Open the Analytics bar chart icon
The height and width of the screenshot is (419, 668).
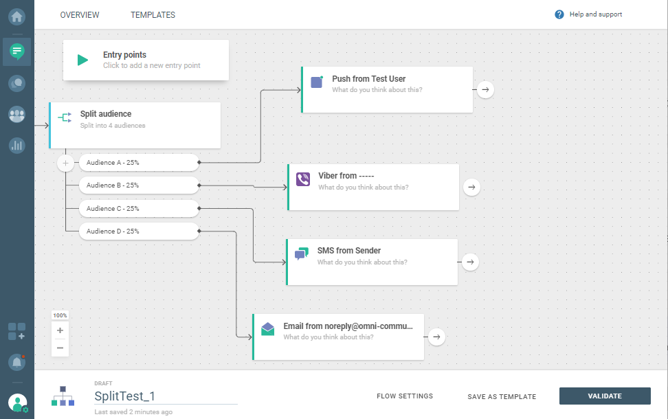[16, 145]
